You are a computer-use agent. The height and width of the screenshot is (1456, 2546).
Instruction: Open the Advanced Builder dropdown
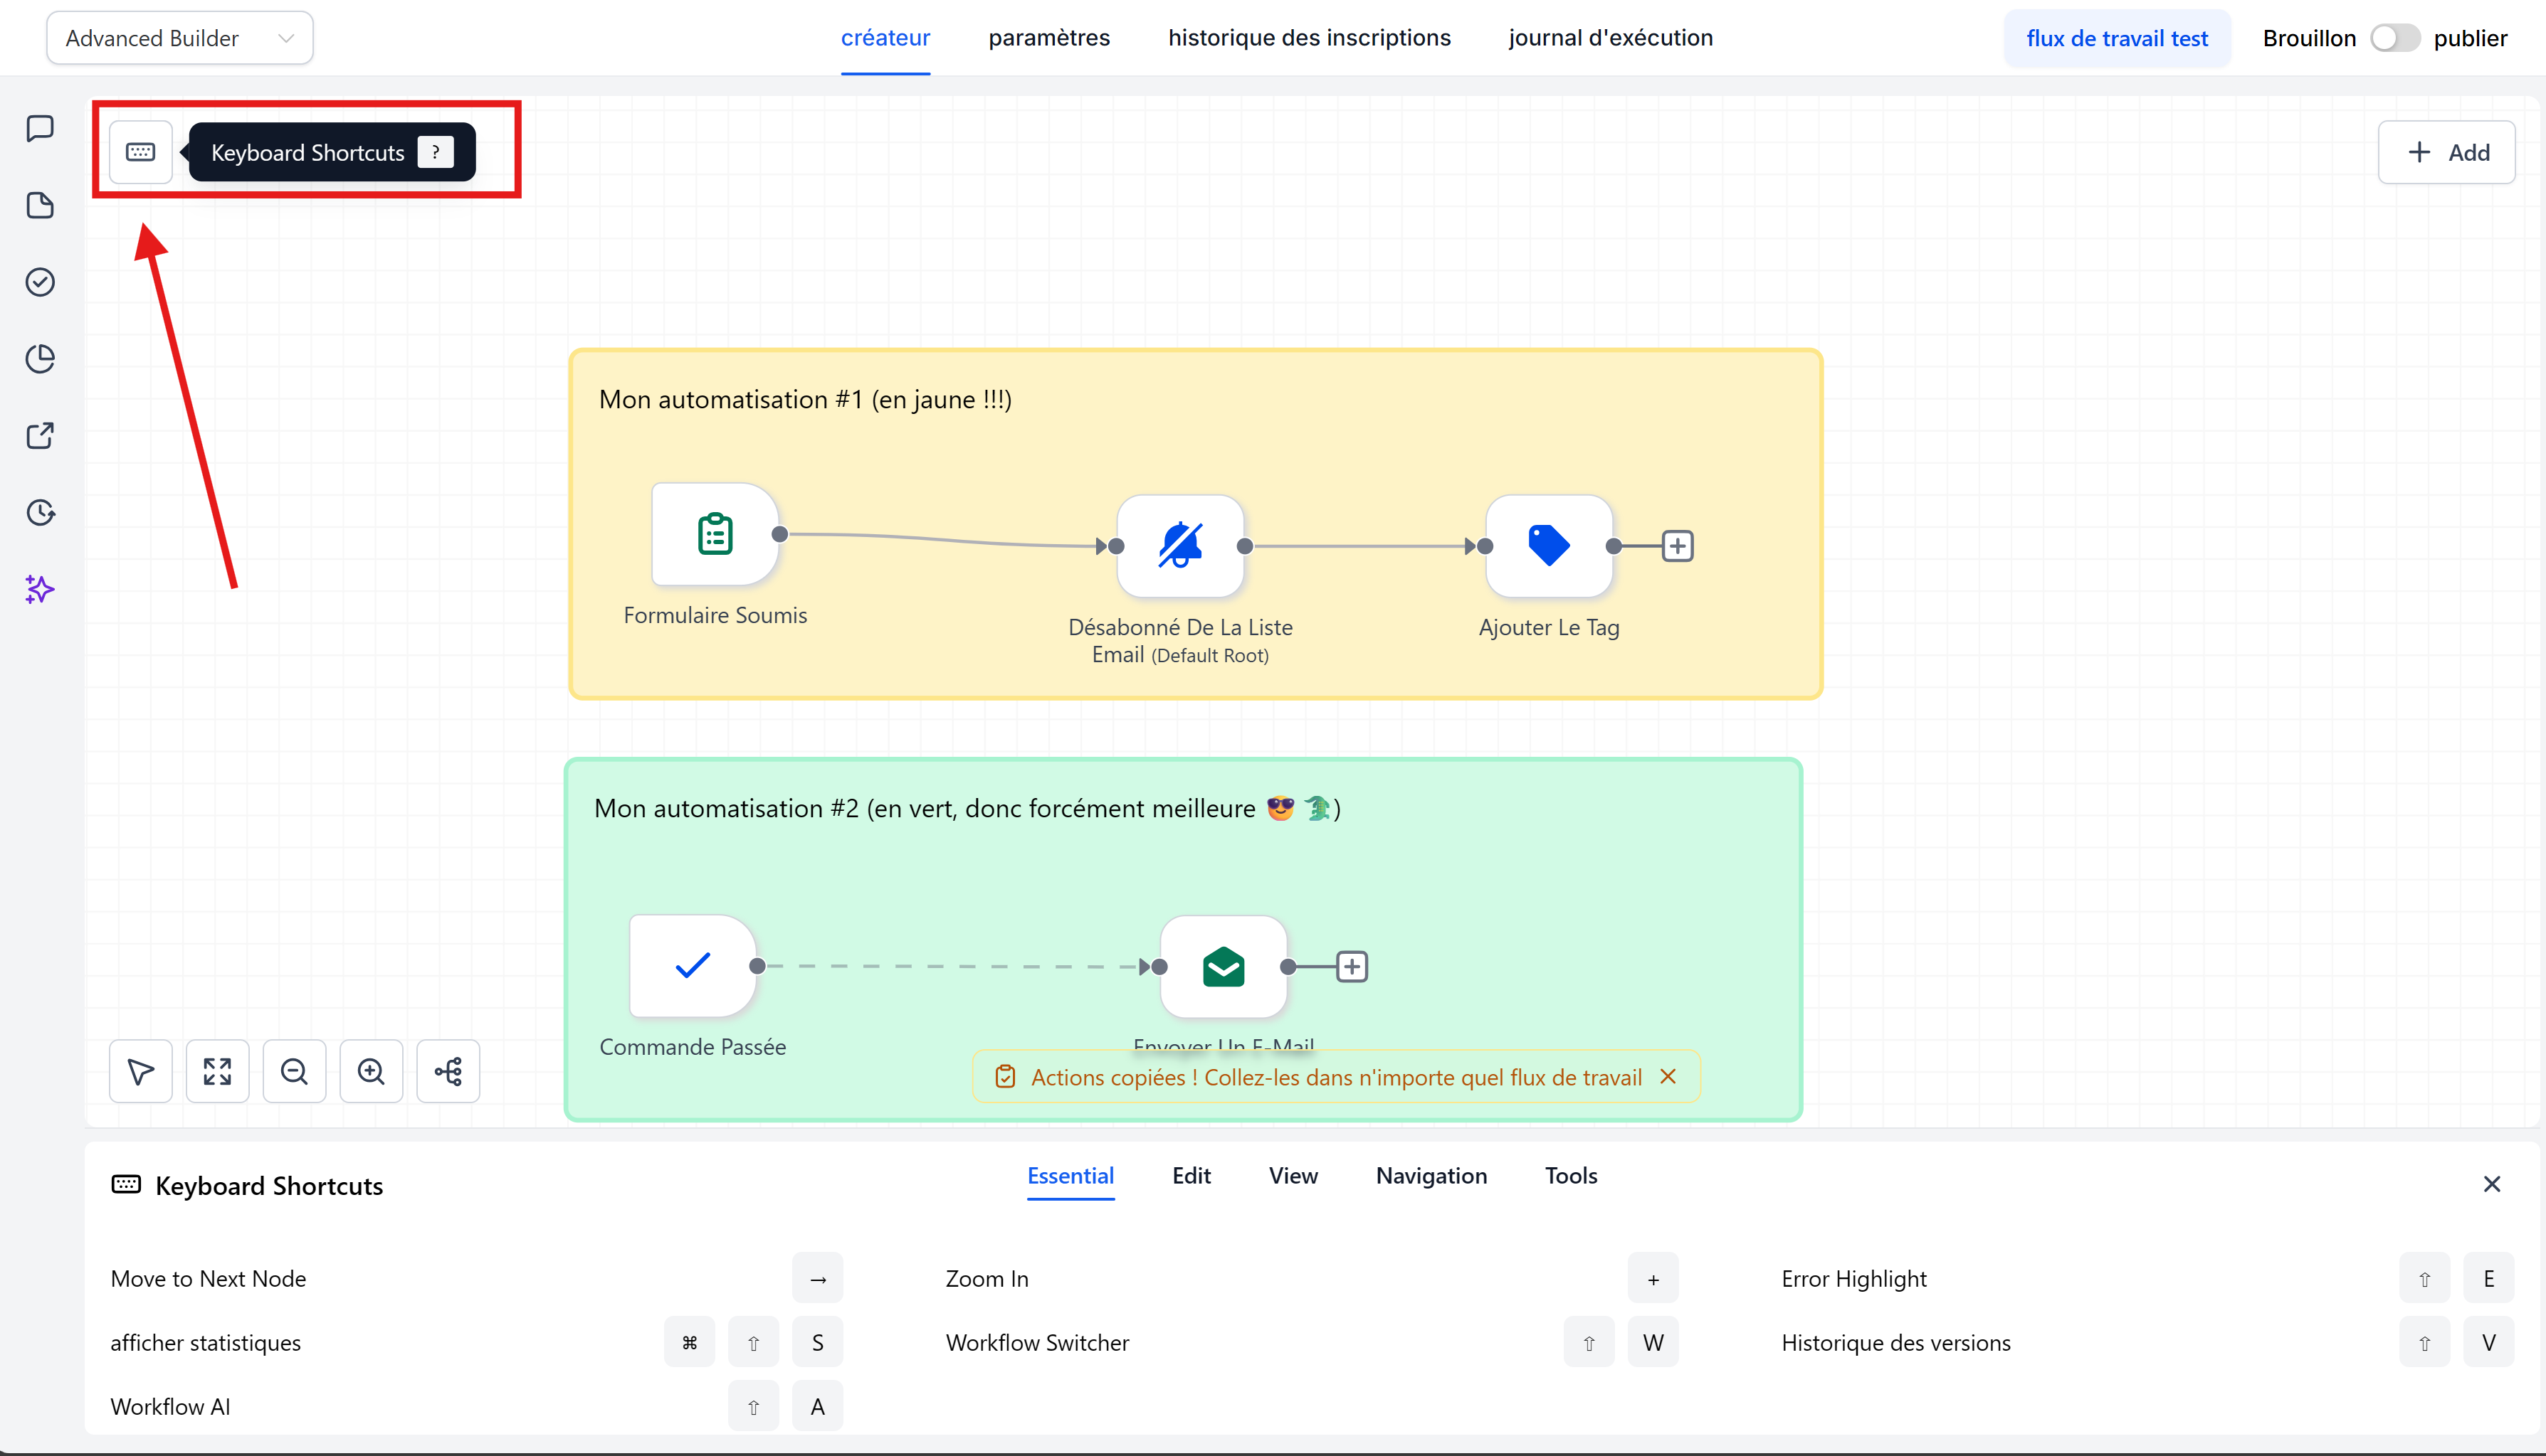(180, 38)
